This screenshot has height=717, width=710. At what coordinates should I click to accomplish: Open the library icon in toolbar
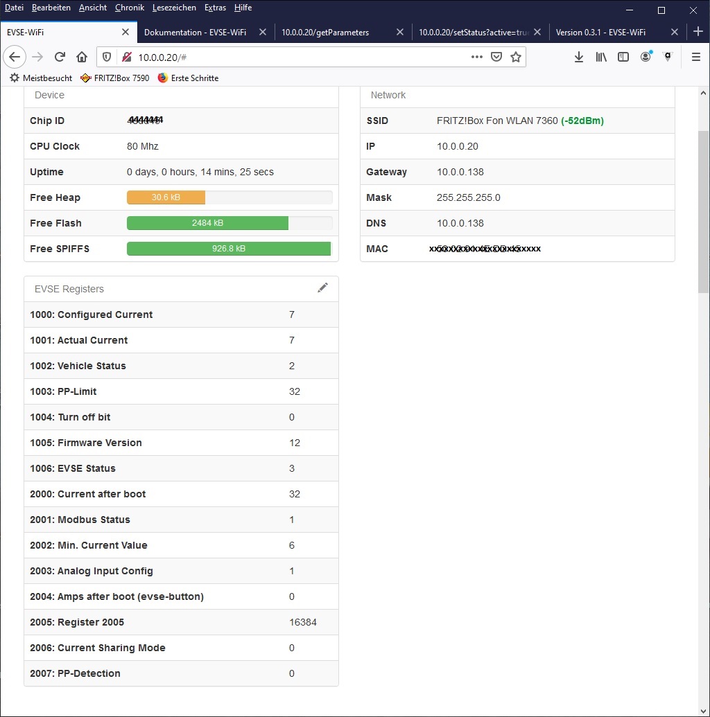(x=601, y=57)
